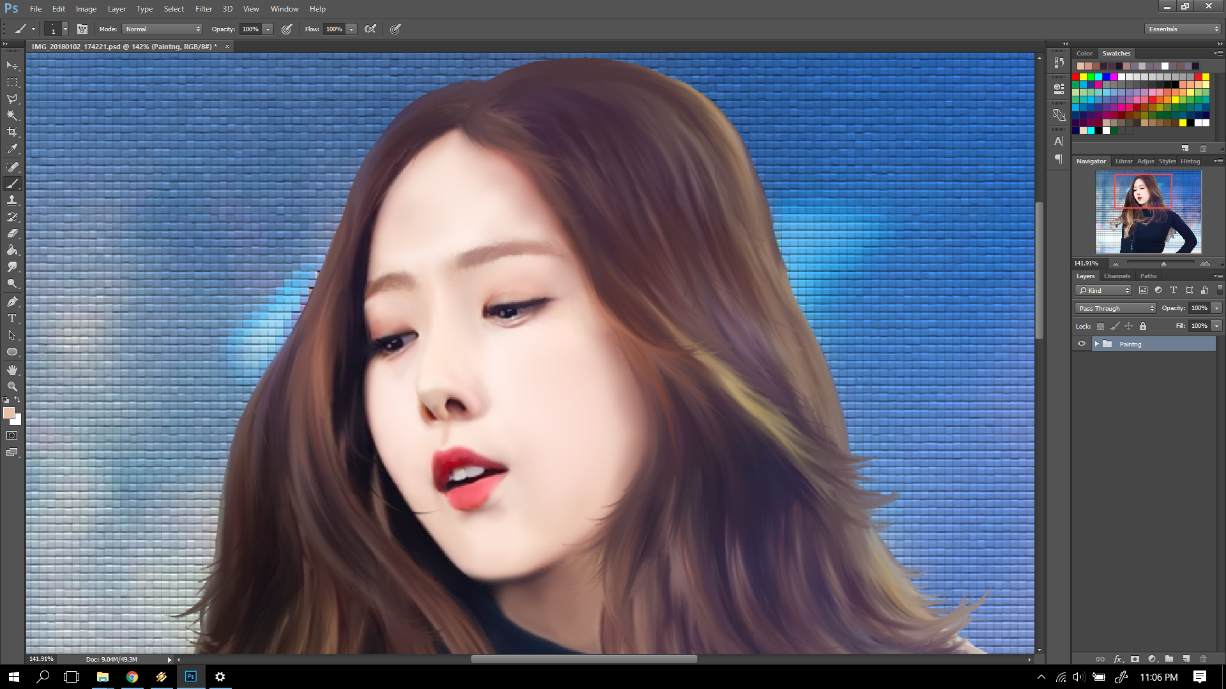Open the Filter menu
The height and width of the screenshot is (689, 1226).
pyautogui.click(x=204, y=9)
